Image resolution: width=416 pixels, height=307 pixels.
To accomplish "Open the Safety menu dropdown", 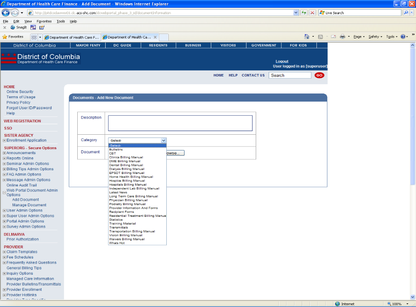I will pos(375,37).
